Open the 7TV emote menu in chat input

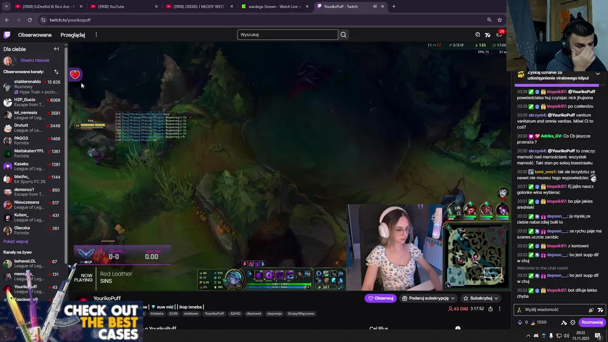pos(600,310)
